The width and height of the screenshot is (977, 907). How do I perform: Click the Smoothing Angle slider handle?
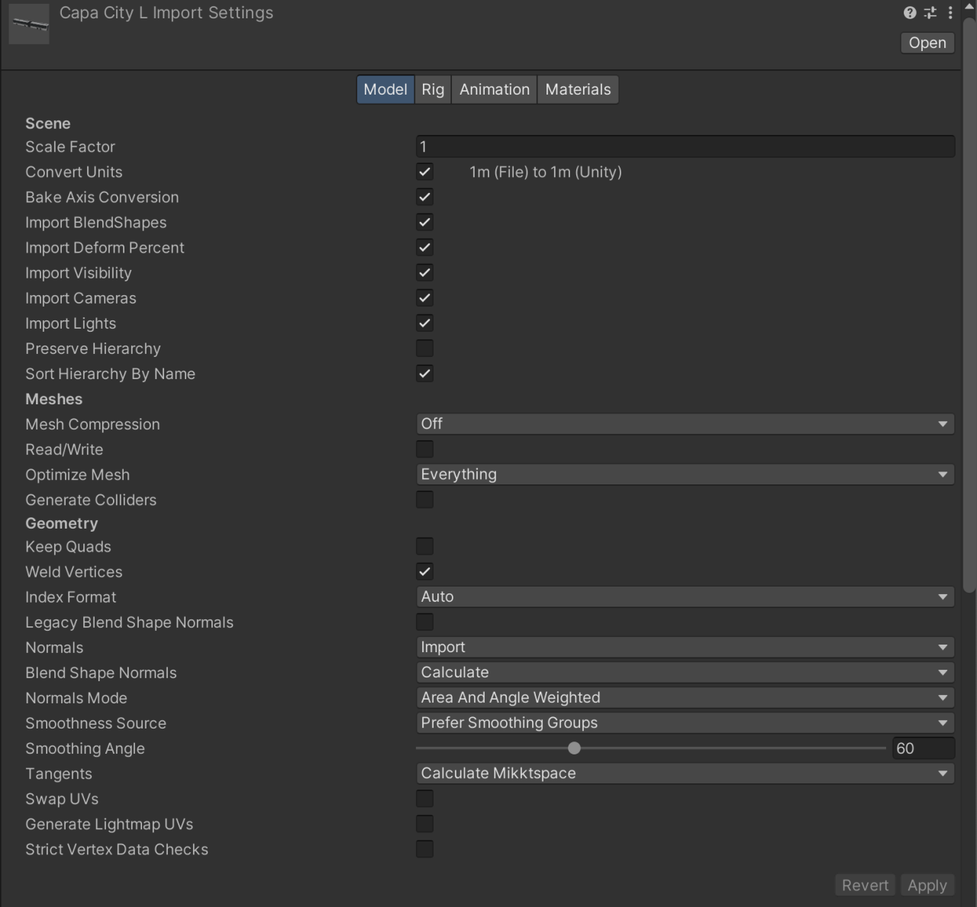pos(574,748)
